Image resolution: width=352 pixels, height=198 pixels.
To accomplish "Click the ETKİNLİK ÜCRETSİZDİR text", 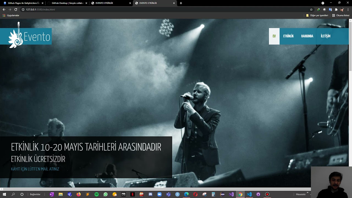I will click(38, 159).
